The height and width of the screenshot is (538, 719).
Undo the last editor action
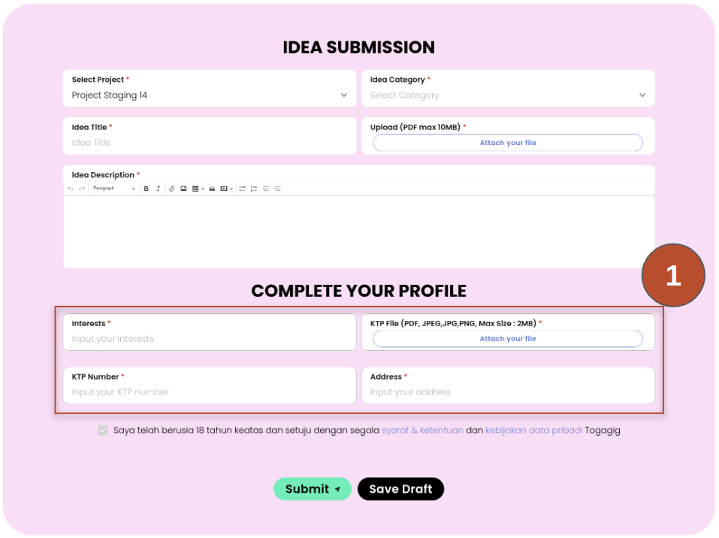pyautogui.click(x=71, y=189)
